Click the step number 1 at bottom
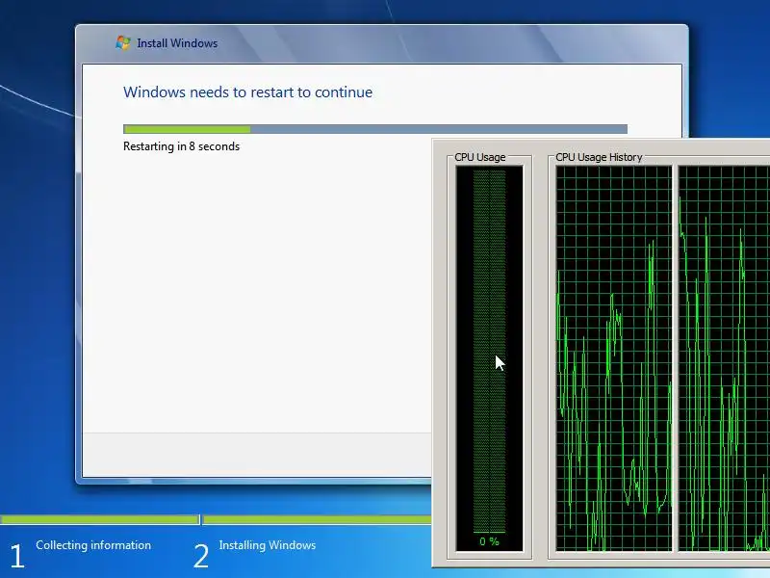 (16, 556)
